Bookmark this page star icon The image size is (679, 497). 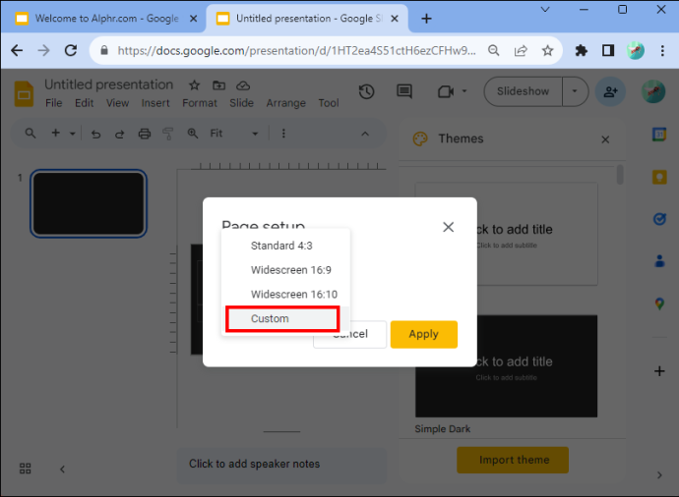[x=547, y=50]
